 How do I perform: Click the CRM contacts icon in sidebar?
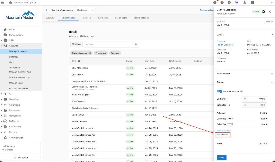point(5,40)
